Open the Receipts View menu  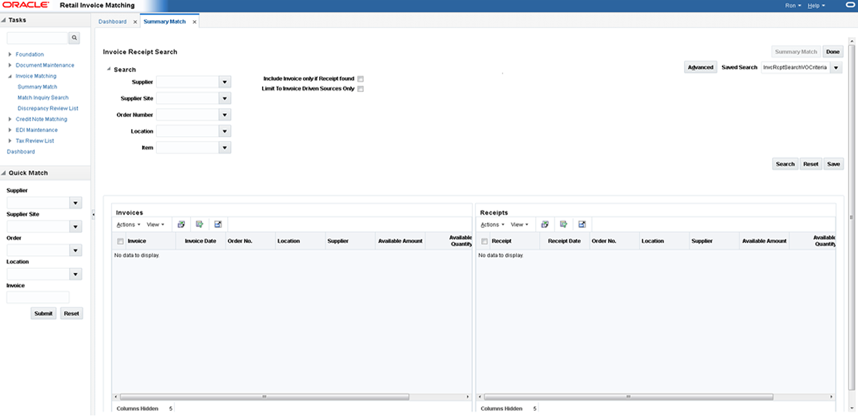coord(519,224)
